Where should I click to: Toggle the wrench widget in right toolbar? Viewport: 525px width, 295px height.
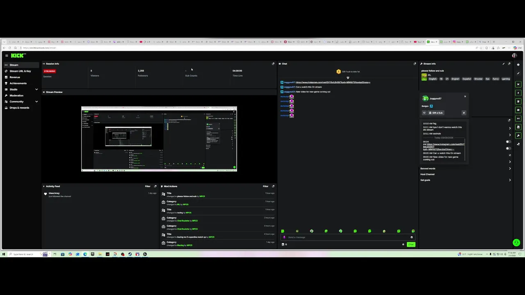tap(518, 136)
